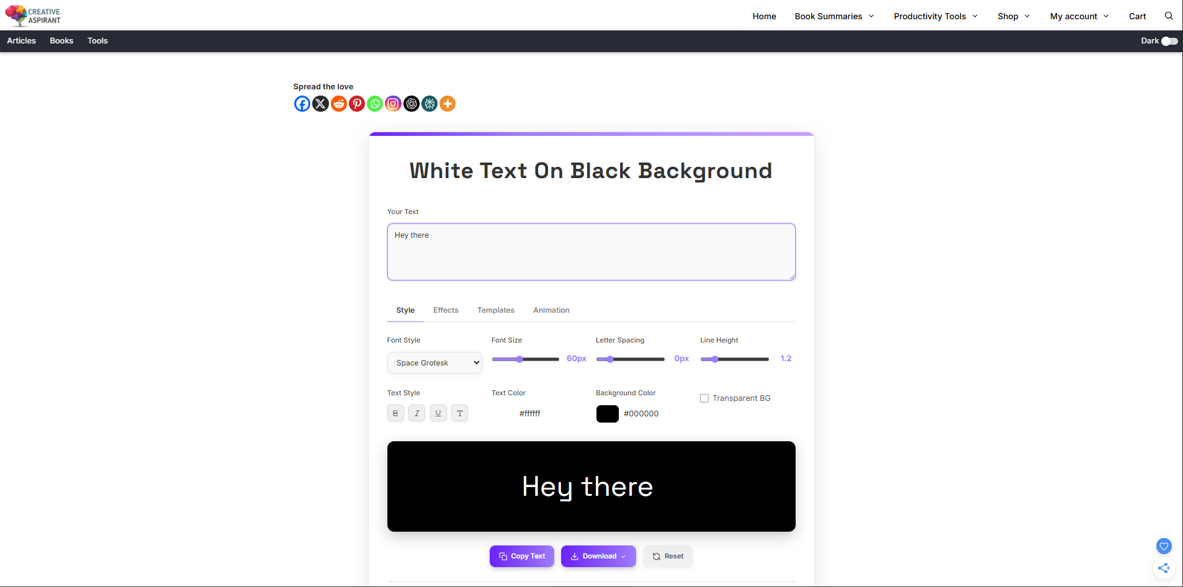Image resolution: width=1183 pixels, height=587 pixels.
Task: Open the Instagram share icon
Action: (x=393, y=104)
